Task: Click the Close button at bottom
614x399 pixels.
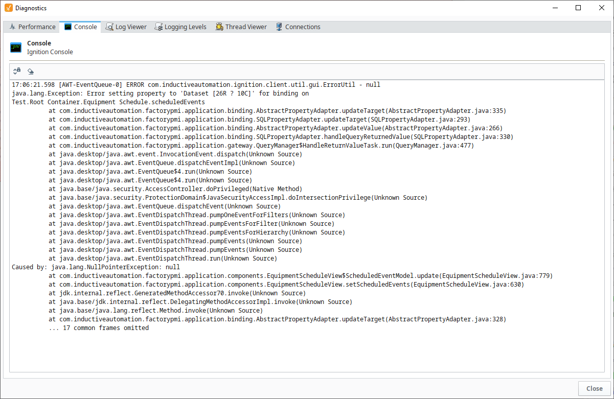Action: 595,388
